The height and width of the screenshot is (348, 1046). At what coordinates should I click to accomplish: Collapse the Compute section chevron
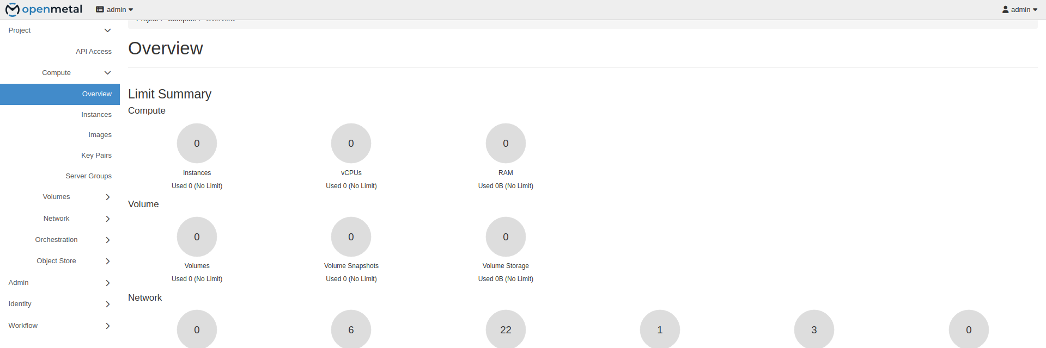[x=107, y=73]
